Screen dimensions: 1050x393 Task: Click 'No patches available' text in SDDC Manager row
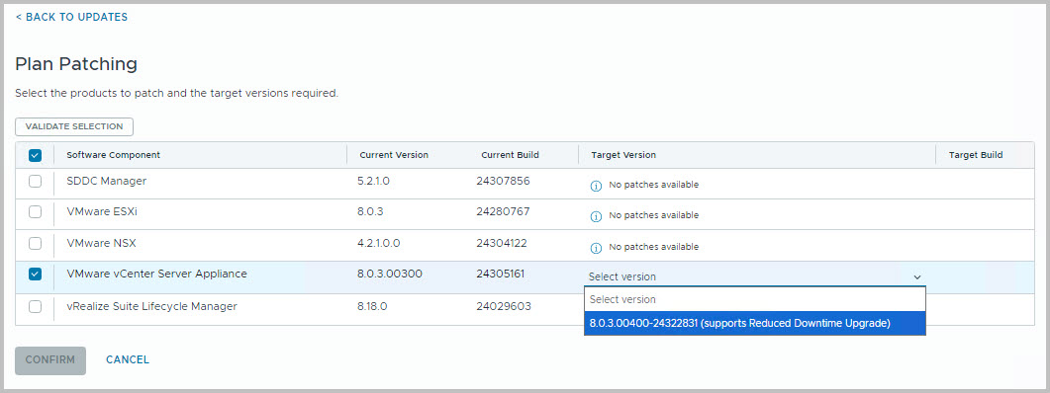[653, 185]
